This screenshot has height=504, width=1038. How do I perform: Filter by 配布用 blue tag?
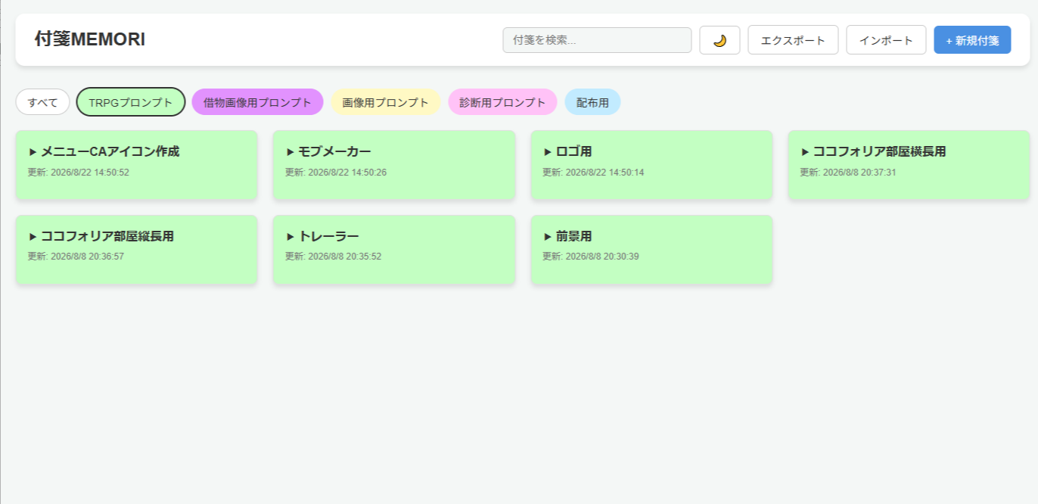point(592,102)
